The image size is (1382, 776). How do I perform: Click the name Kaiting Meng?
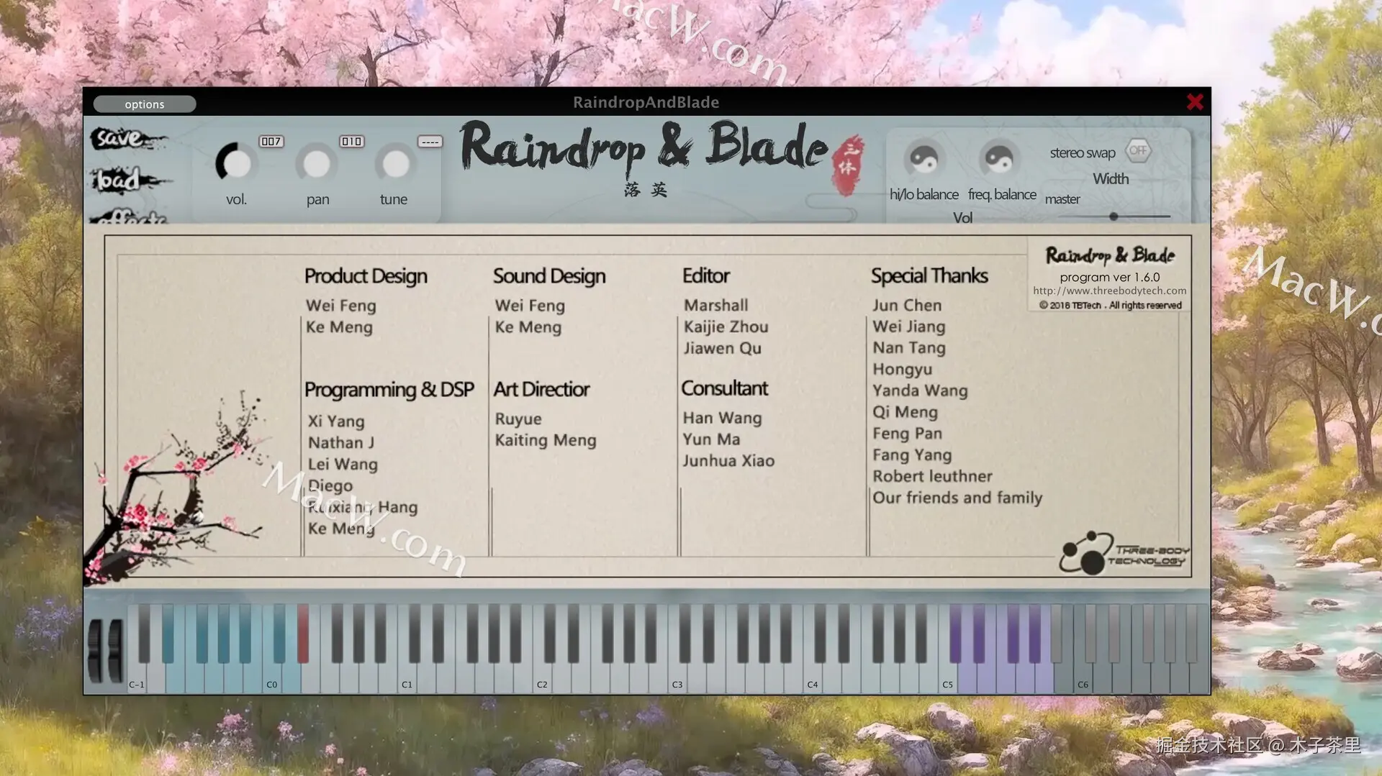coord(546,440)
